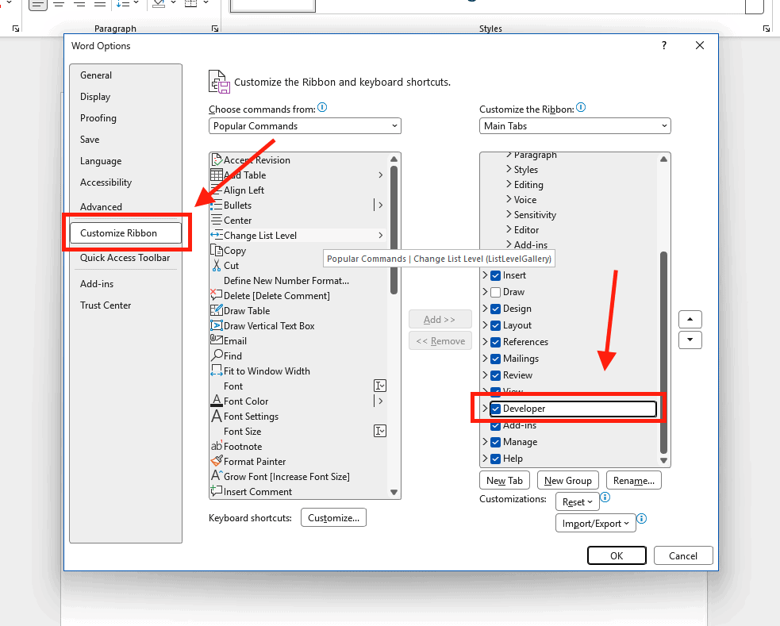Click the Find magnifier icon

click(217, 356)
